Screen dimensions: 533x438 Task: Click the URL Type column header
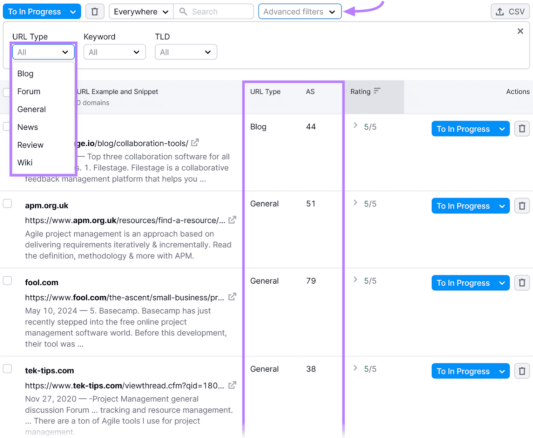coord(265,91)
